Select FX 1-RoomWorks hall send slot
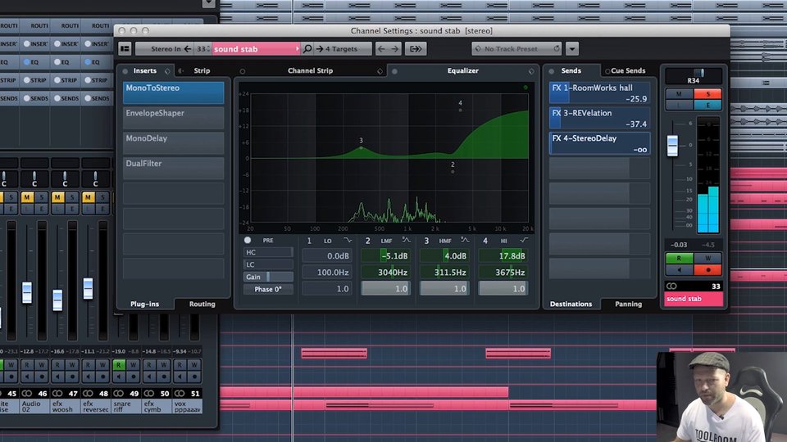The width and height of the screenshot is (787, 442). (600, 93)
